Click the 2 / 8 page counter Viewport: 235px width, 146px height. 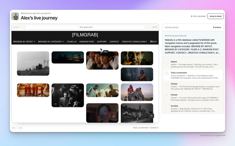pos(155,27)
